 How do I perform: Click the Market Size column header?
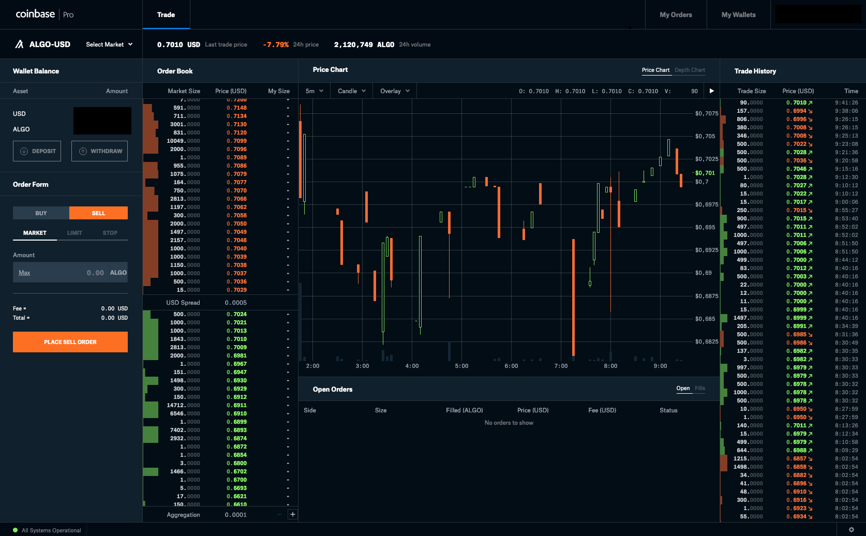184,91
